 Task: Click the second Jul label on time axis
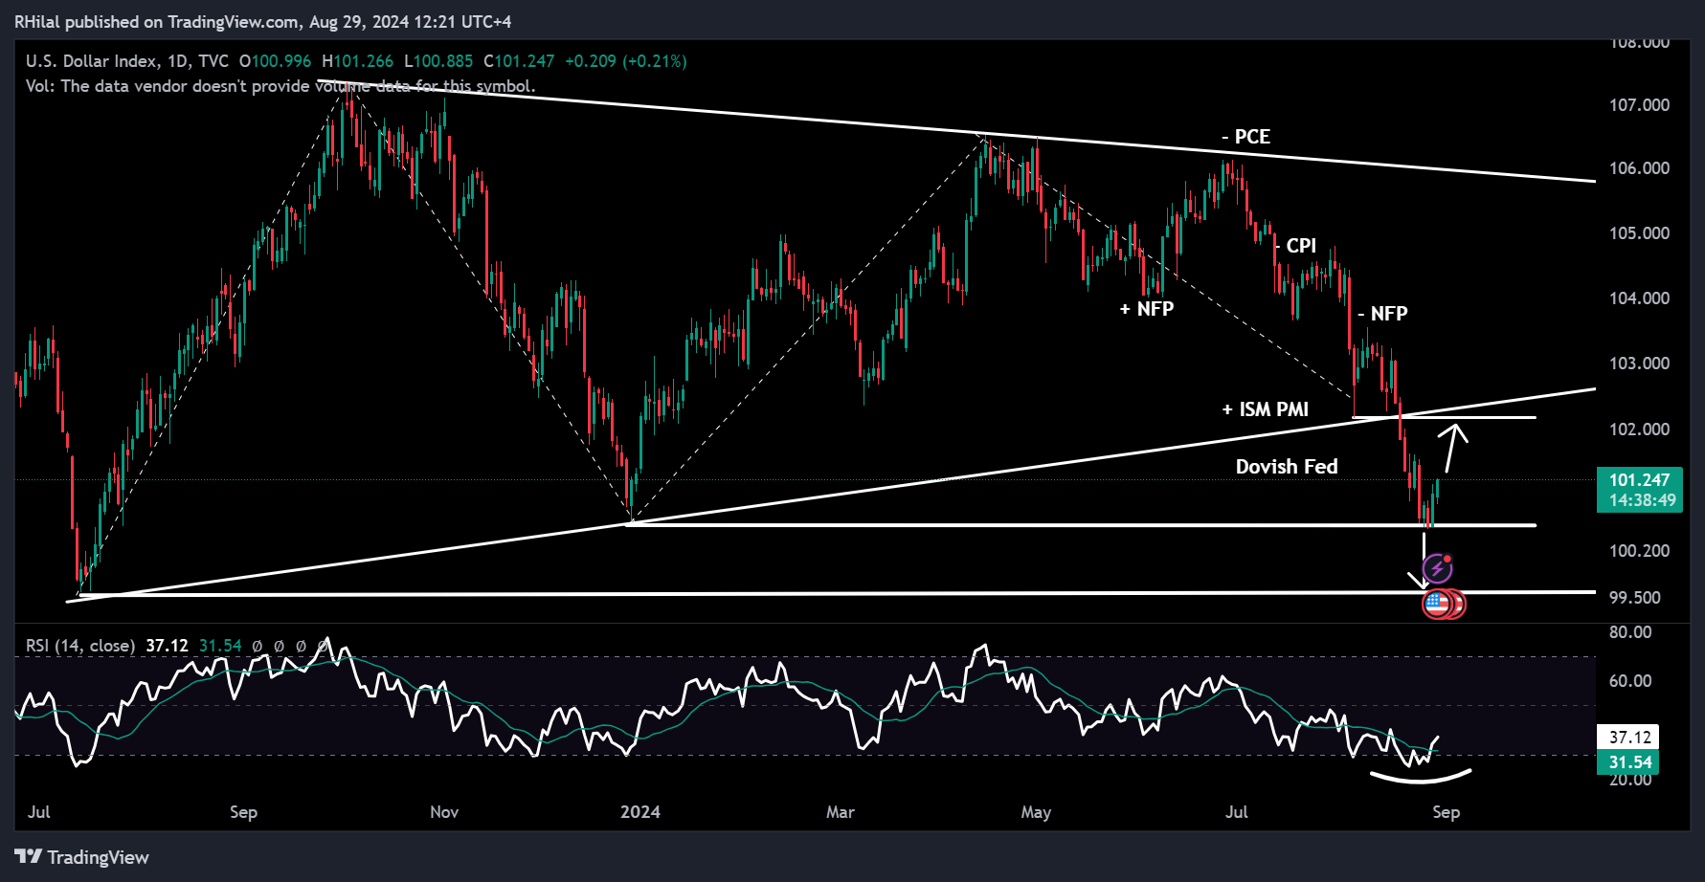coord(1237,812)
